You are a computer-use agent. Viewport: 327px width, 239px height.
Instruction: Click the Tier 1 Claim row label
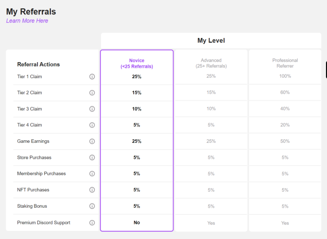[x=29, y=77]
